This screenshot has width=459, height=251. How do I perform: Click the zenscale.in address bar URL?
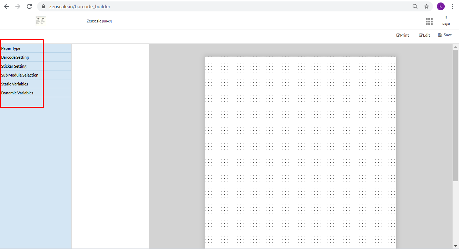tap(80, 6)
